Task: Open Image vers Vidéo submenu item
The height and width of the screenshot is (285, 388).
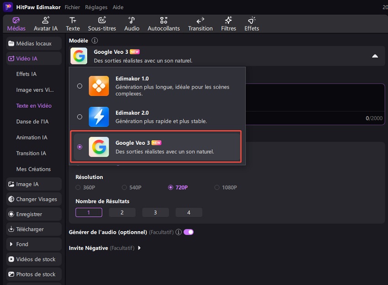Action: (x=34, y=90)
